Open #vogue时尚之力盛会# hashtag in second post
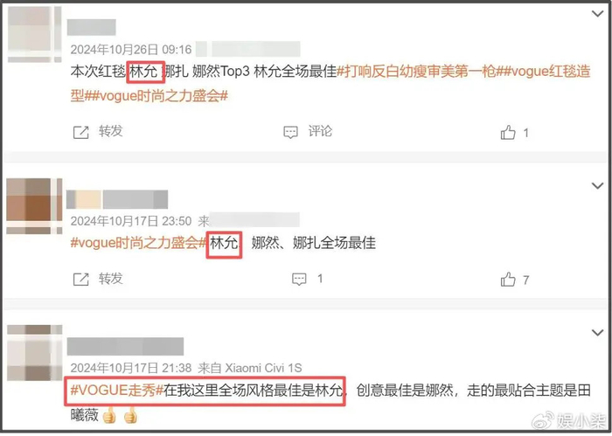Screen dimensions: 612x436 138,244
